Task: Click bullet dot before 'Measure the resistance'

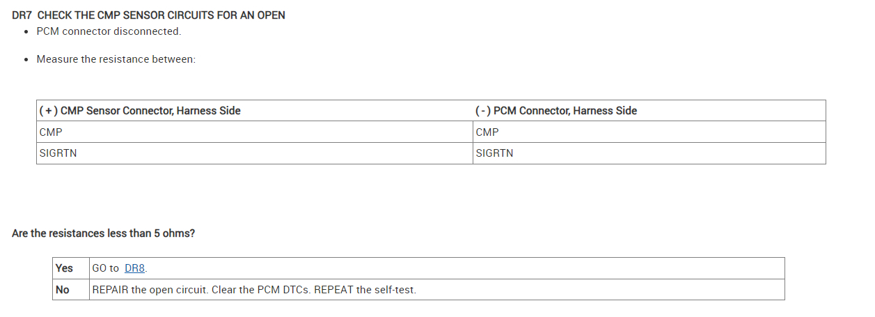Action: click(x=26, y=59)
